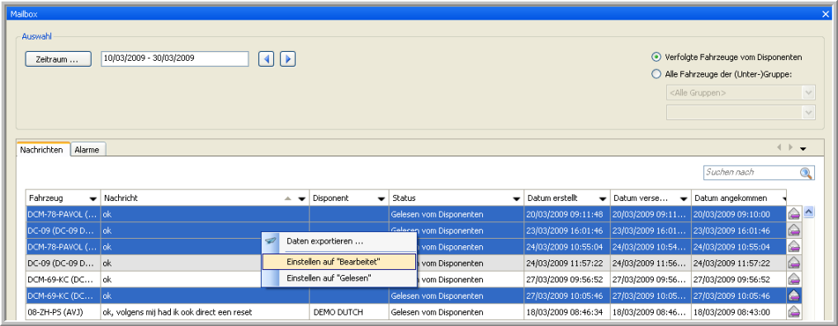
Task: Switch to the Nachrichten tab
Action: (44, 150)
